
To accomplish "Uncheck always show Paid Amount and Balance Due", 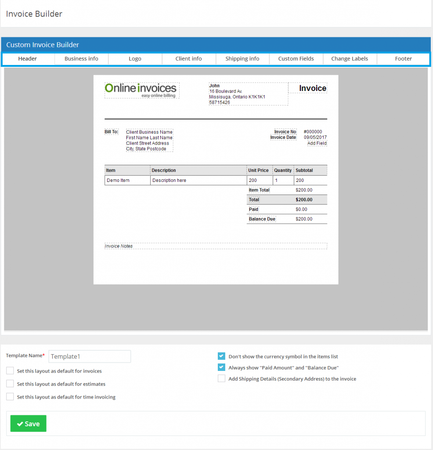I will (x=221, y=367).
